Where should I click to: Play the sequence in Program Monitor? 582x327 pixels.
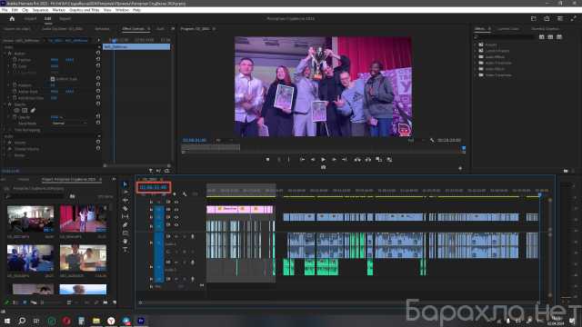tap(324, 160)
